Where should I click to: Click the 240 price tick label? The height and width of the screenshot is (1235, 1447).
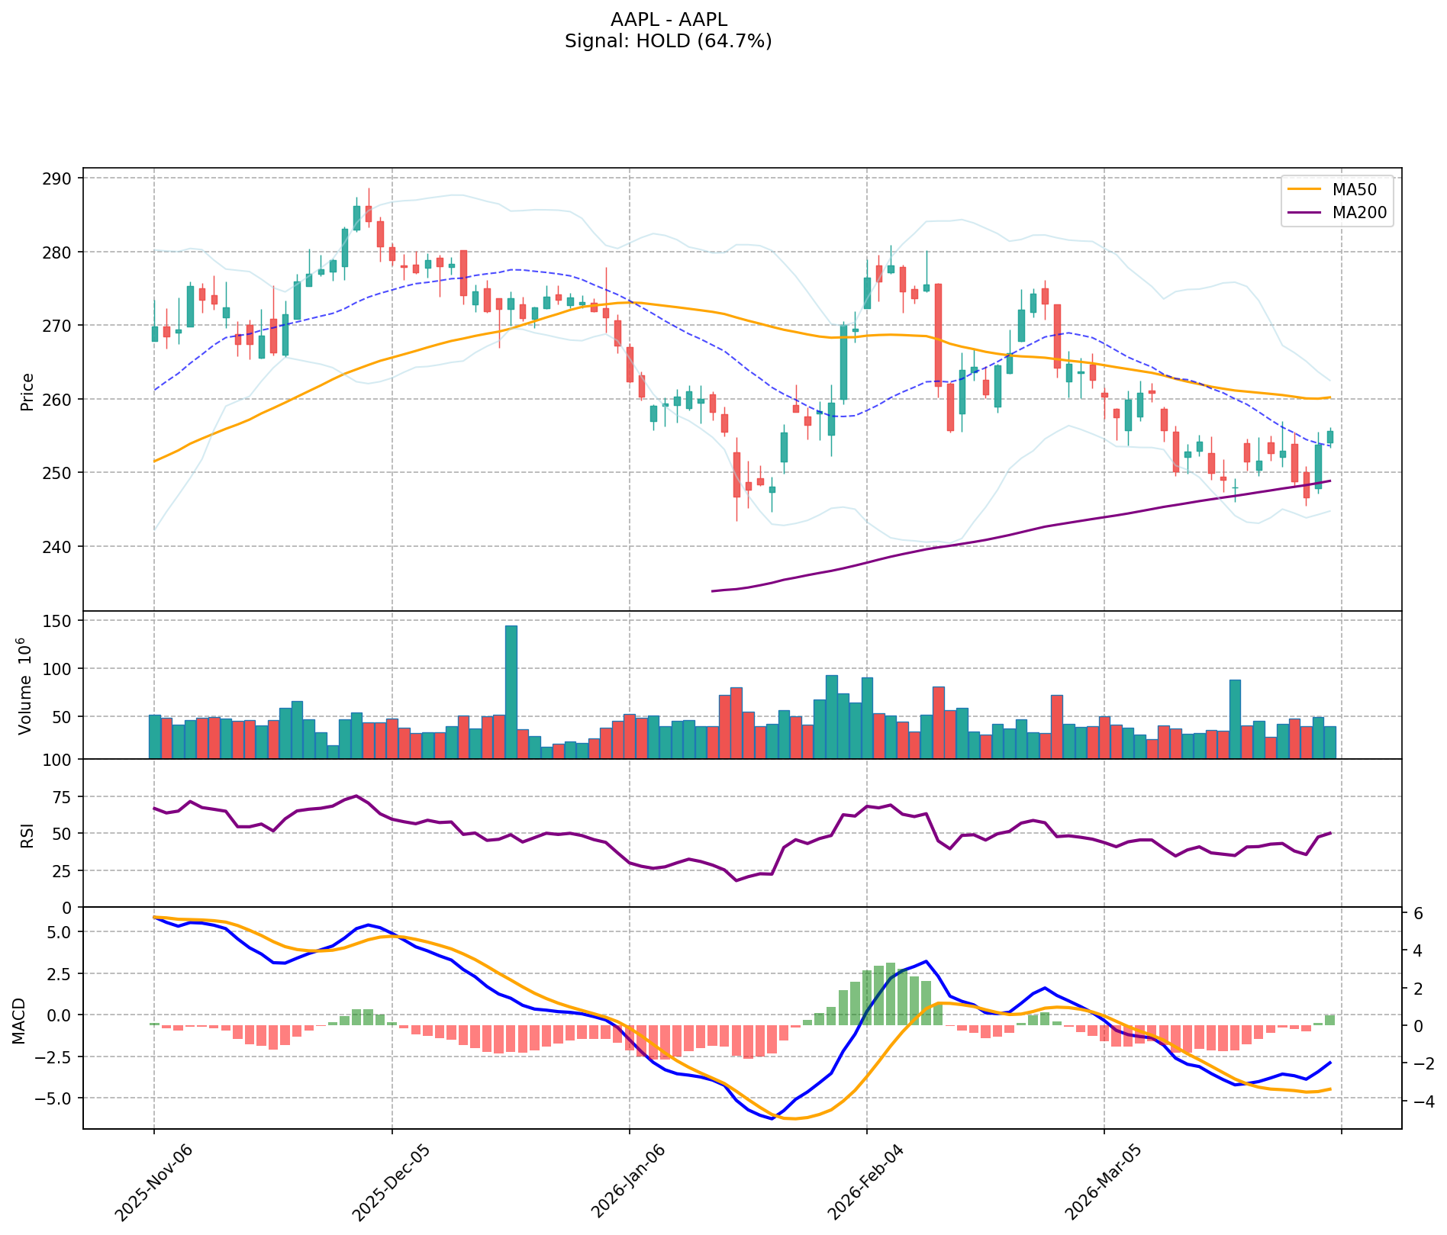(59, 546)
